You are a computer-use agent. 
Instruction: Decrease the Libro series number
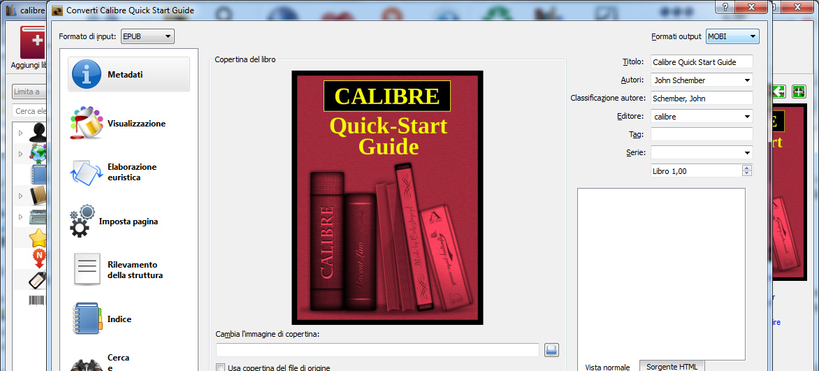point(747,173)
